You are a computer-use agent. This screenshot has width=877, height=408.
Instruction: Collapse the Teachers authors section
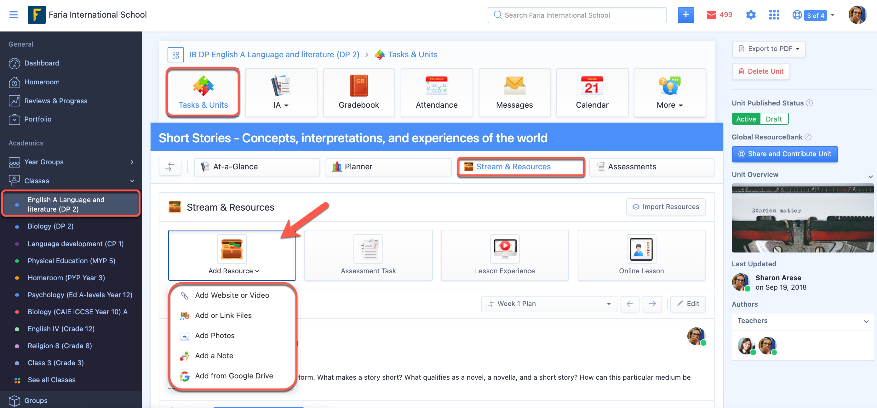click(x=802, y=321)
